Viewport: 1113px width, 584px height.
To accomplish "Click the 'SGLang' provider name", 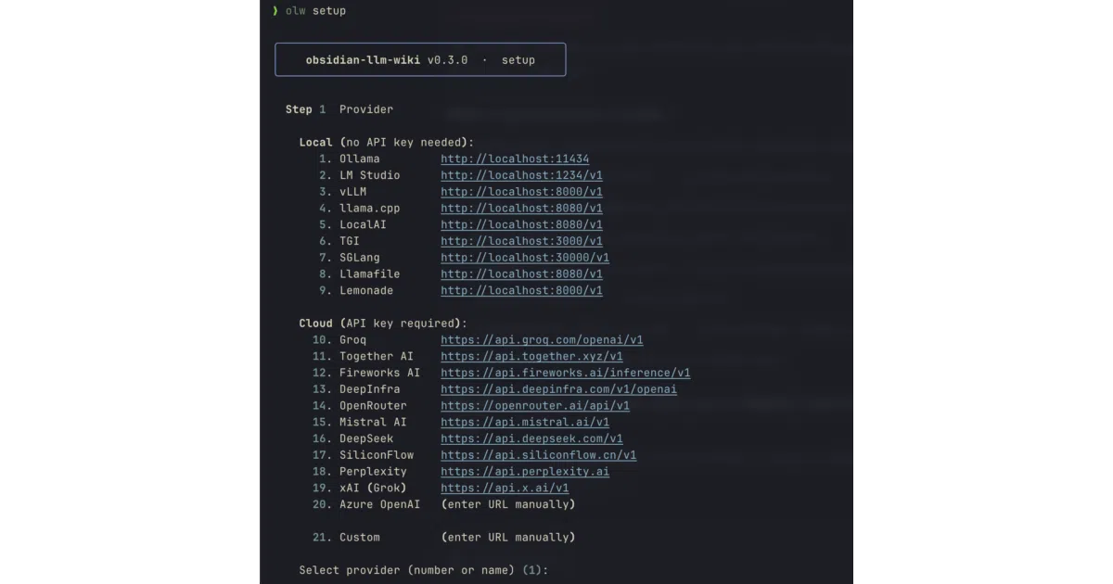I will (x=359, y=258).
